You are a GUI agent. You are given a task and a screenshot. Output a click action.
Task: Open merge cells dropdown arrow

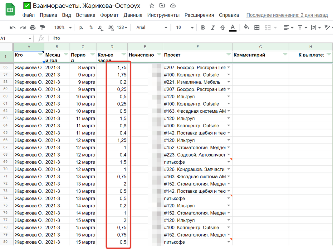point(276,28)
